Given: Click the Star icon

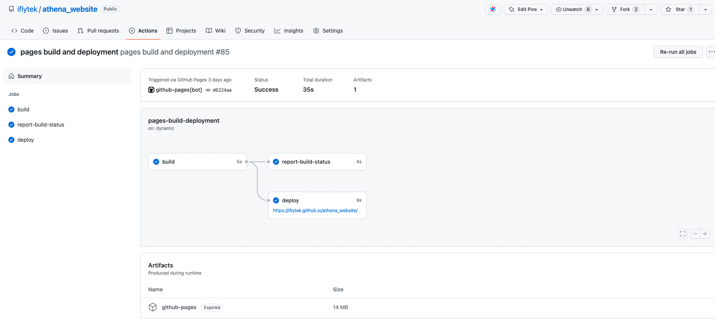Looking at the screenshot, I should 668,9.
